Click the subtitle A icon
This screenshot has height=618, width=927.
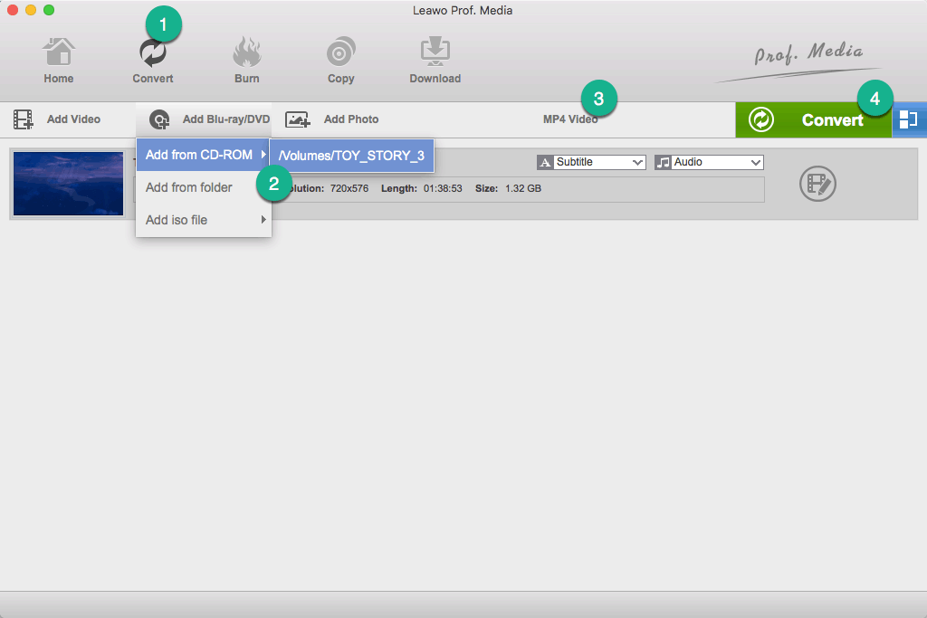click(545, 163)
